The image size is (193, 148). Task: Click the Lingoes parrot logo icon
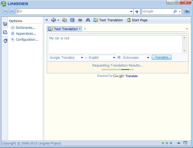(x=3, y=4)
